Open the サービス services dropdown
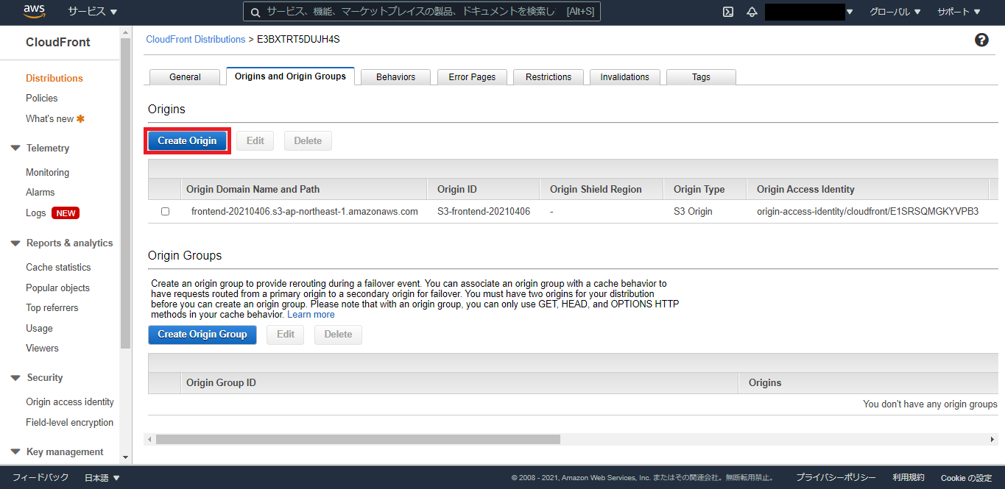This screenshot has height=489, width=1005. [x=93, y=12]
